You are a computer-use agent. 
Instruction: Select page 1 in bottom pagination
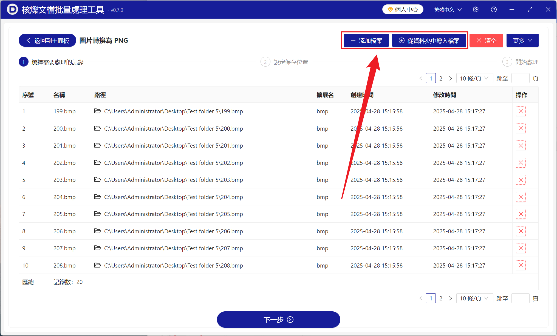coord(431,298)
